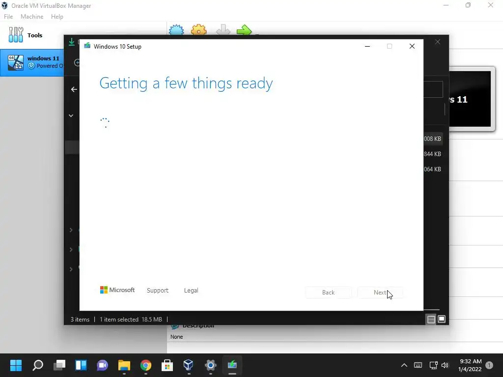The width and height of the screenshot is (503, 377).
Task: Open the Settings orange gear toolbar icon
Action: pos(199,30)
